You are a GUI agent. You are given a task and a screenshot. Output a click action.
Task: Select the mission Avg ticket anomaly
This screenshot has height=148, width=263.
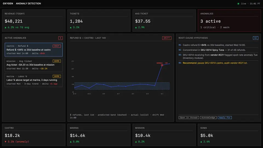33,65
